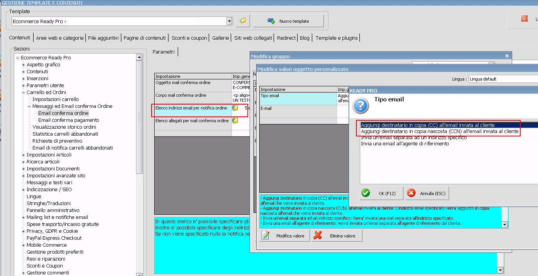Select the Lingue tree item
The width and height of the screenshot is (538, 276).
pyautogui.click(x=34, y=196)
